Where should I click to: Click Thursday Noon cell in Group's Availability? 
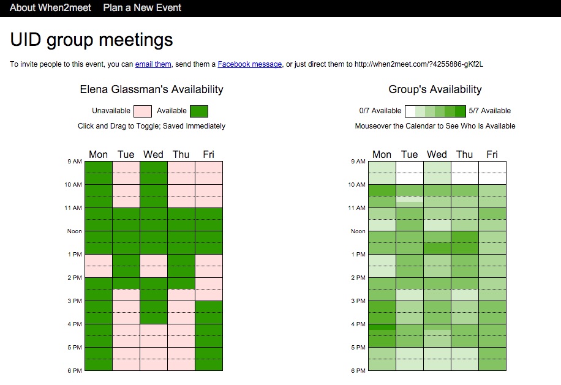click(x=465, y=237)
